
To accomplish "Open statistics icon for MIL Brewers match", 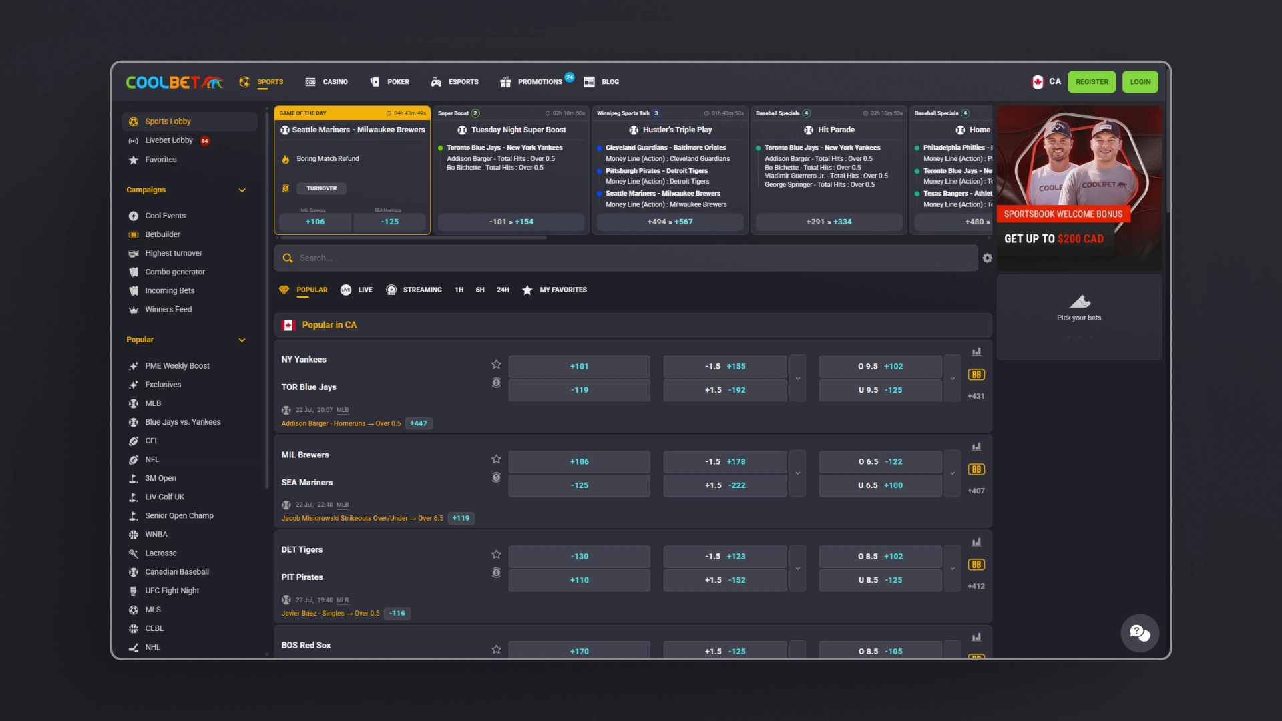I will (x=976, y=447).
